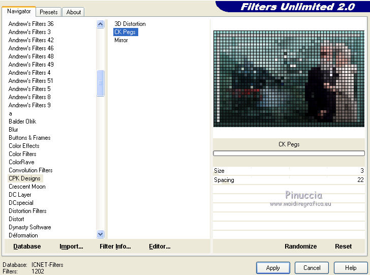
Task: Cancel the Filters Unlimited dialog
Action: pyautogui.click(x=312, y=268)
